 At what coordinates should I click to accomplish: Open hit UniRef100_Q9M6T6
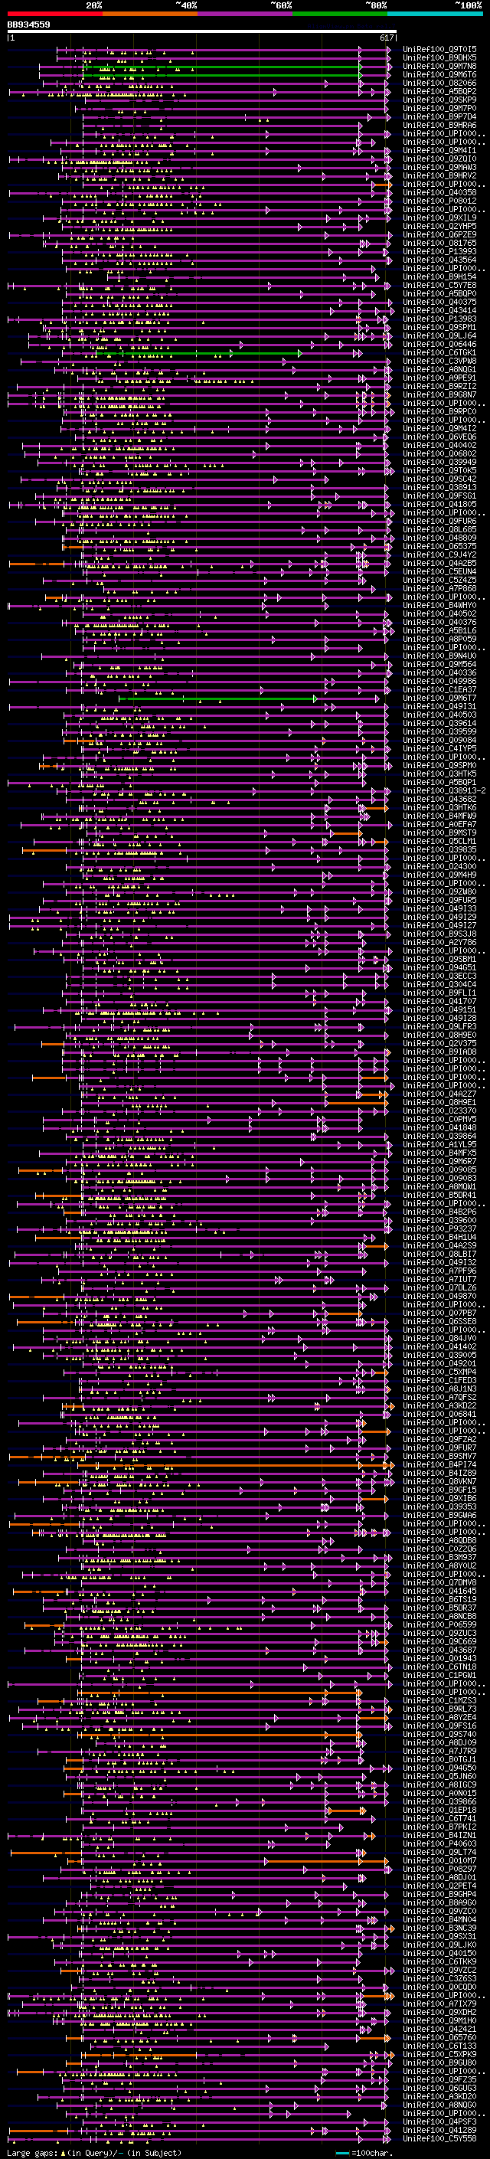pyautogui.click(x=439, y=74)
